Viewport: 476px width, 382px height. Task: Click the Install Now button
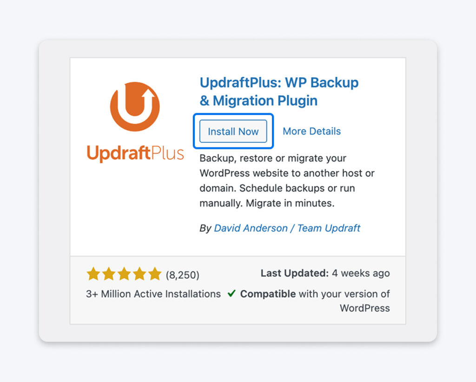point(232,131)
